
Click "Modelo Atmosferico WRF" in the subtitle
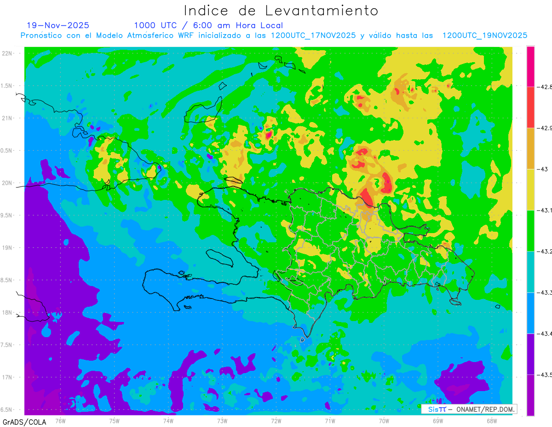(x=145, y=35)
